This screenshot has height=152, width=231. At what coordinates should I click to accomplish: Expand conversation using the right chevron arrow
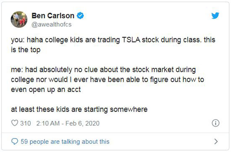tap(216, 142)
